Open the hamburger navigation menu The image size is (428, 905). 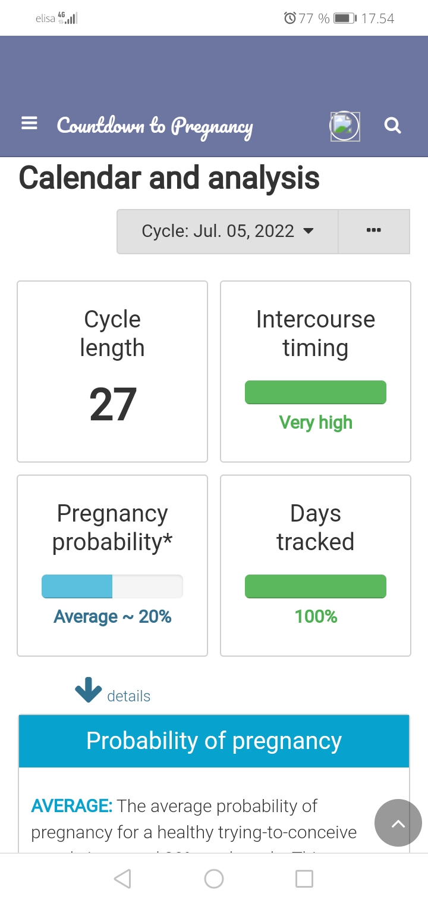[29, 124]
